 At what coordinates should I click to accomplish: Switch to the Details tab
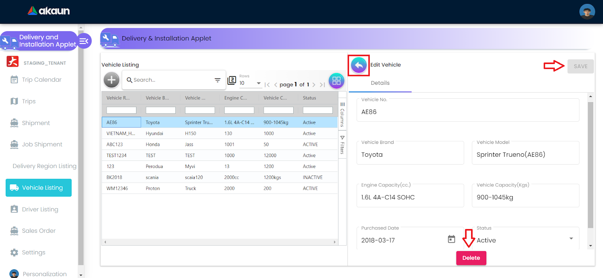380,83
